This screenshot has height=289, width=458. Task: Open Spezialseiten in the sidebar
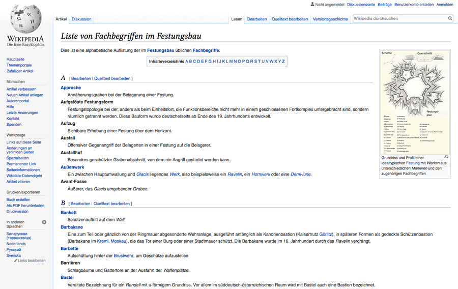[x=17, y=158]
